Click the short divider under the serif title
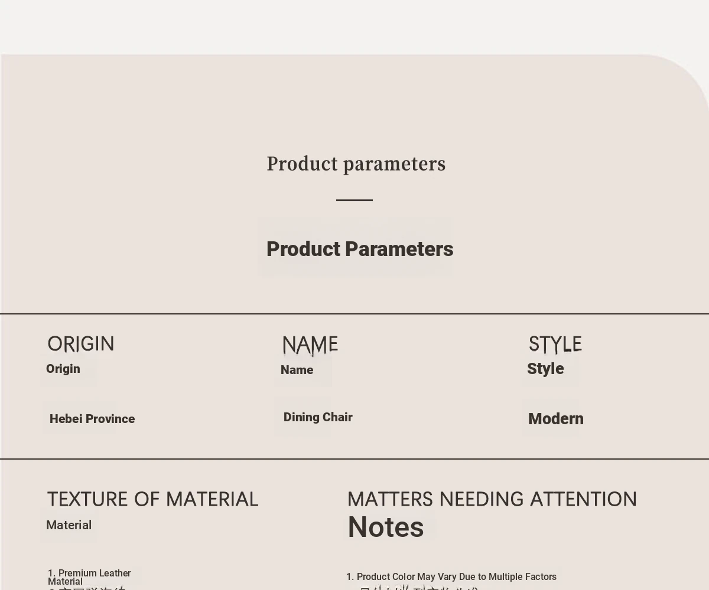 (x=354, y=200)
